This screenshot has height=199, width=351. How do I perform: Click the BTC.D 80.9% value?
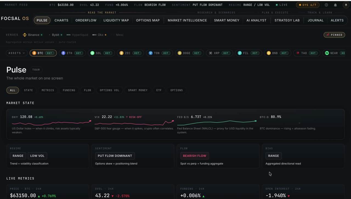point(276,117)
